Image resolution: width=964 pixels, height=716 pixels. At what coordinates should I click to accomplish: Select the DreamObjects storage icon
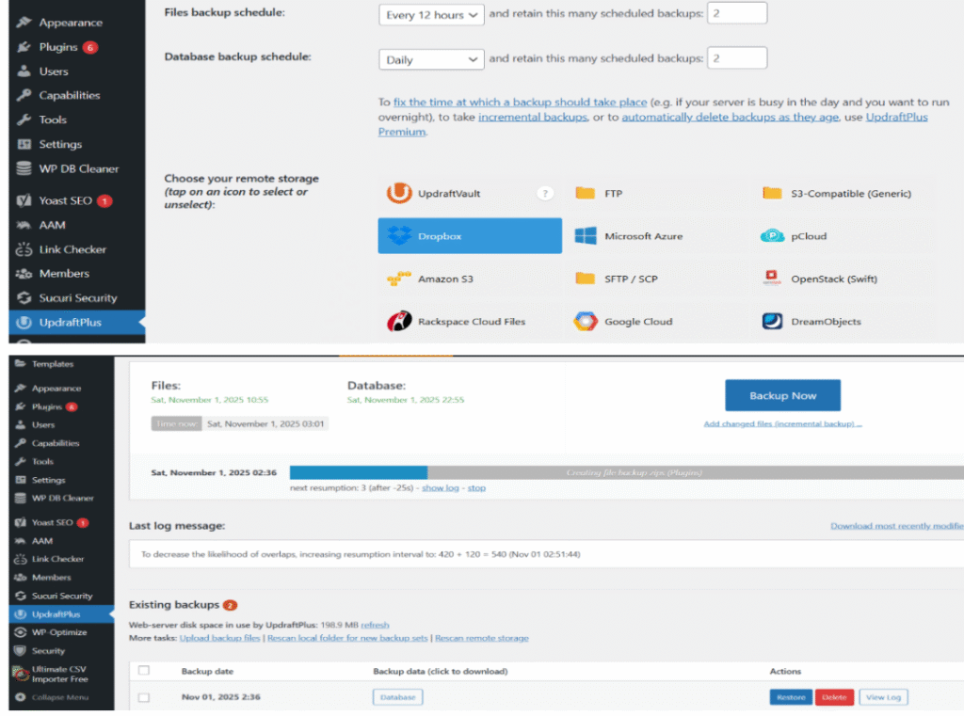click(x=772, y=322)
